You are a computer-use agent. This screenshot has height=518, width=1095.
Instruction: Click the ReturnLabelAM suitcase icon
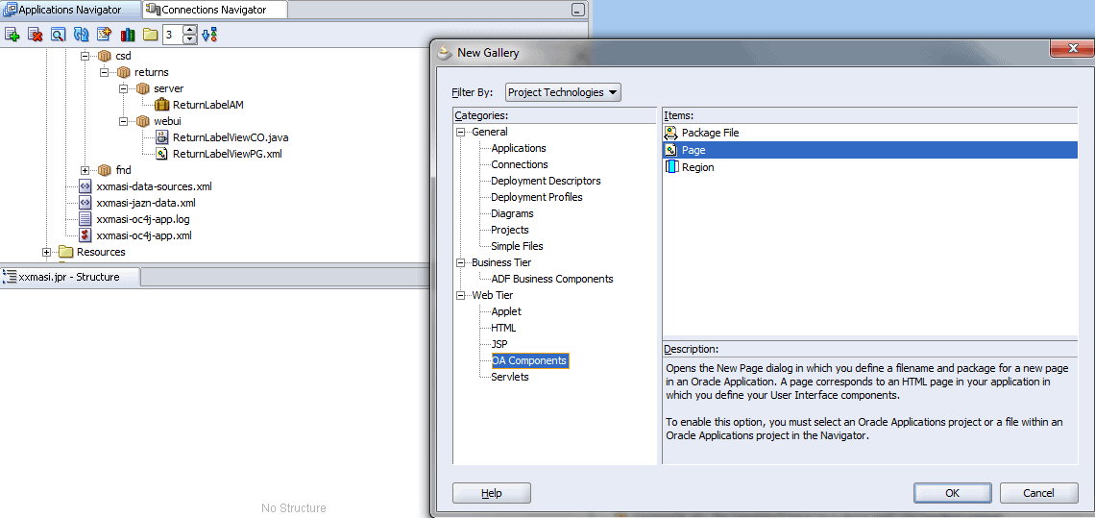tap(161, 105)
